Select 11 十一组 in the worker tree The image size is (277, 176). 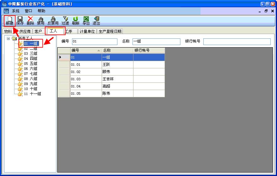(x=32, y=94)
